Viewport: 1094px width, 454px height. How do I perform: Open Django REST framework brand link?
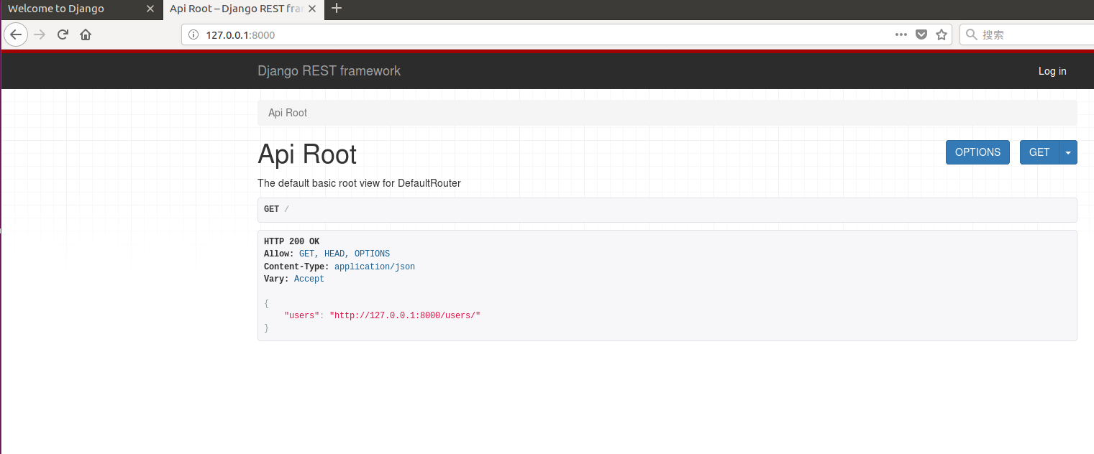click(x=329, y=71)
